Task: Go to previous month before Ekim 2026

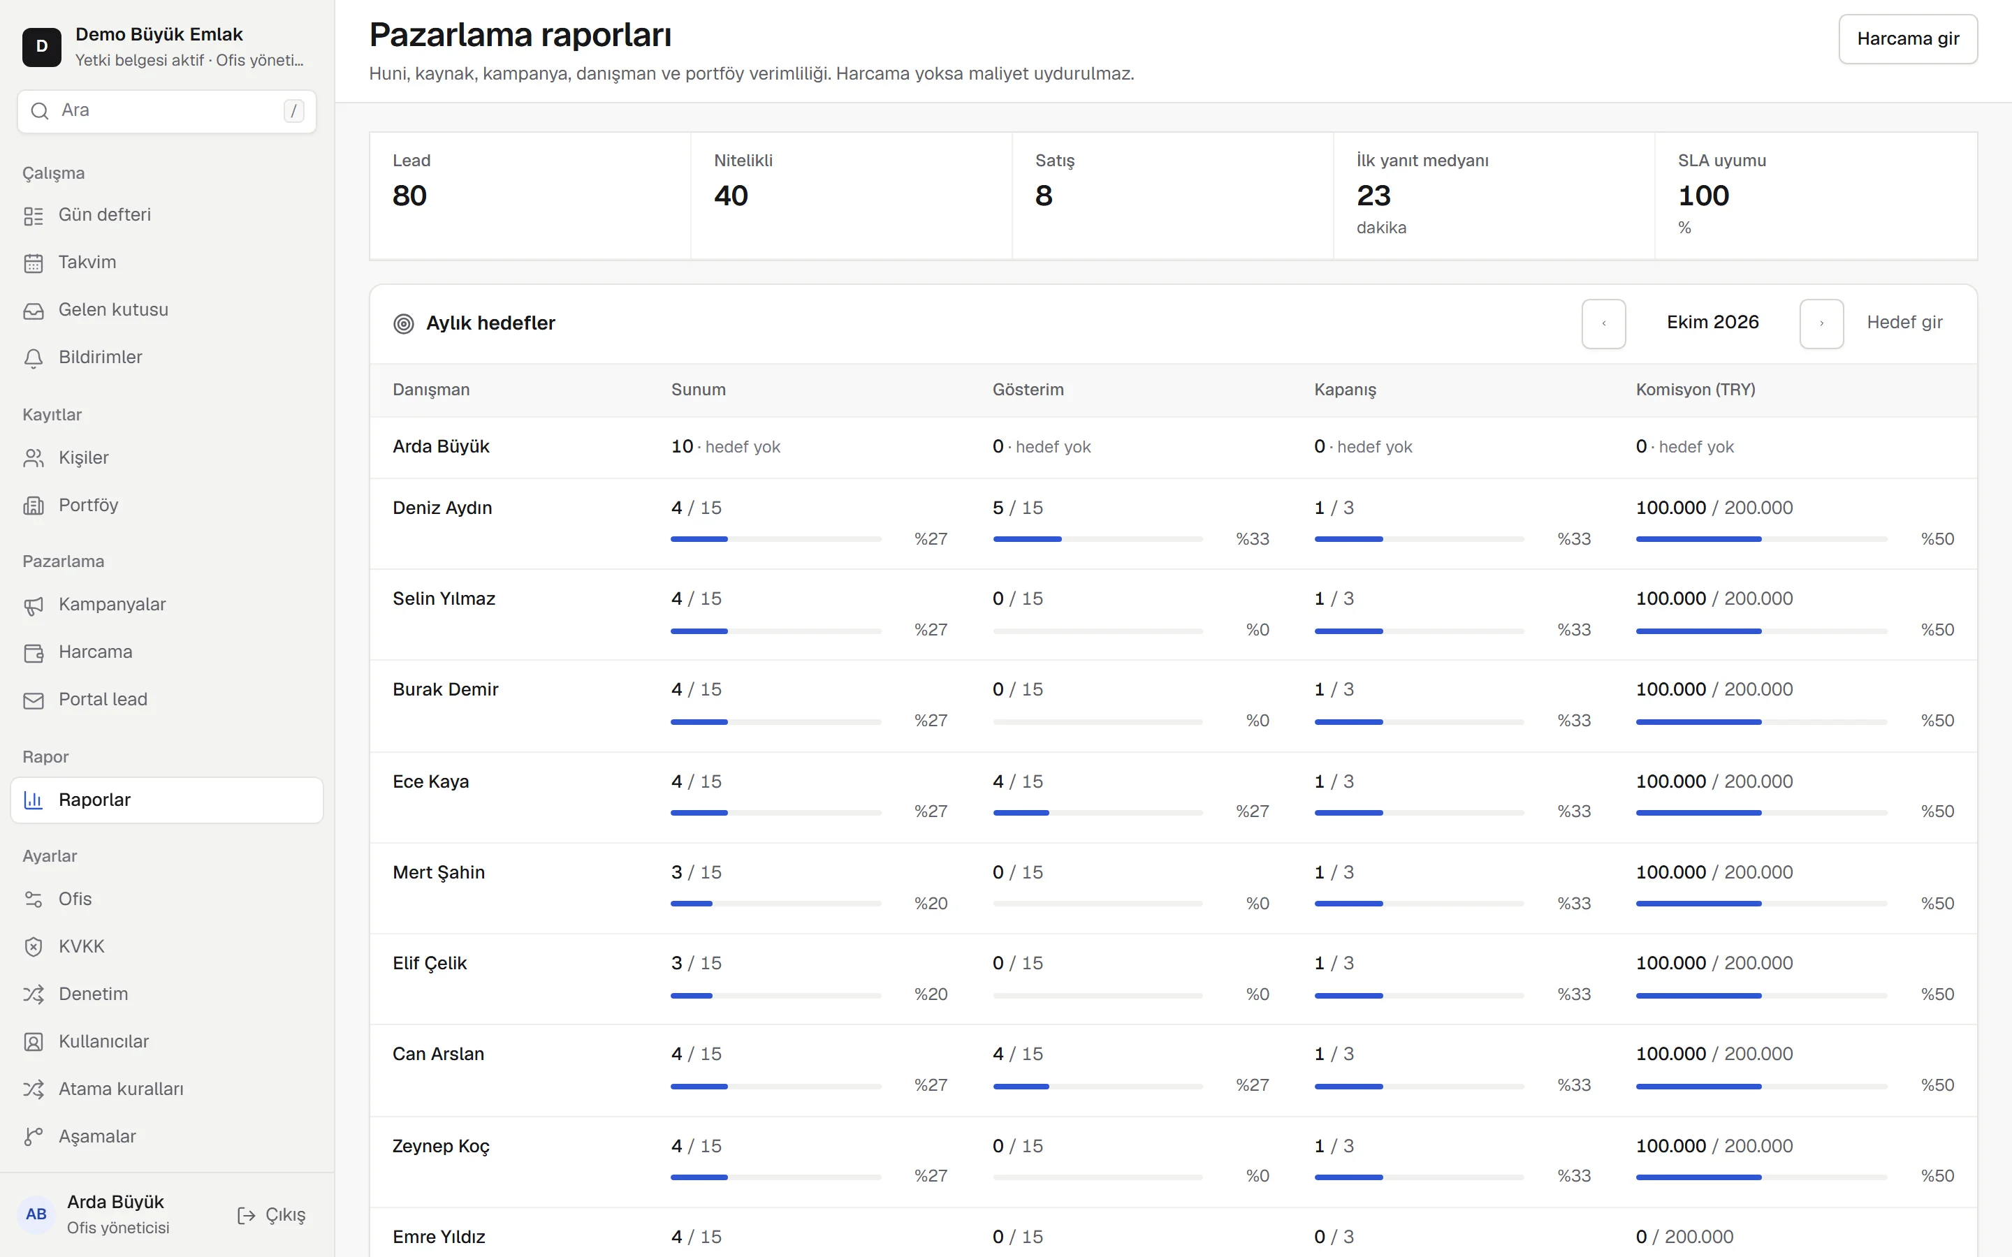Action: pyautogui.click(x=1603, y=323)
